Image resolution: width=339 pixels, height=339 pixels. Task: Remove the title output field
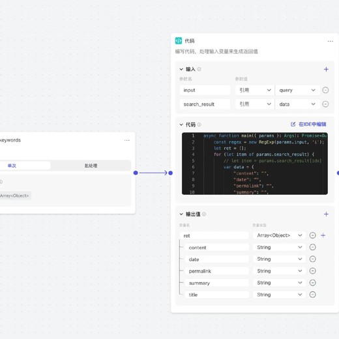[312, 295]
